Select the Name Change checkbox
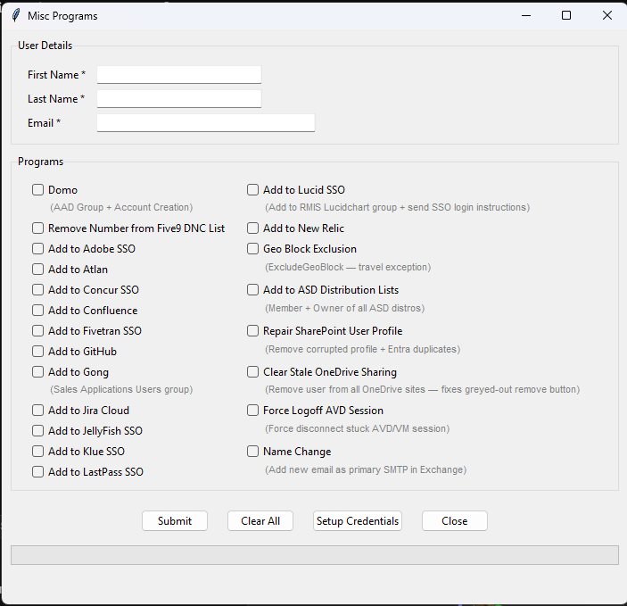 252,451
